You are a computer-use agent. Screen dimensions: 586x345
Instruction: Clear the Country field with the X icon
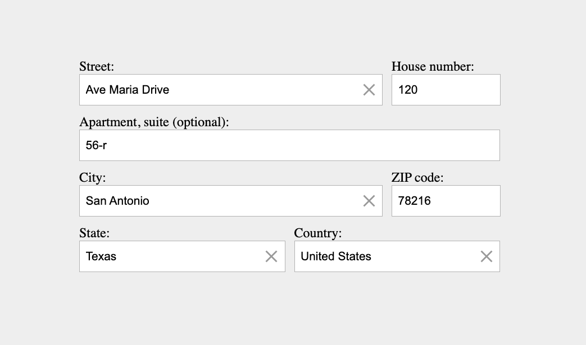(487, 256)
